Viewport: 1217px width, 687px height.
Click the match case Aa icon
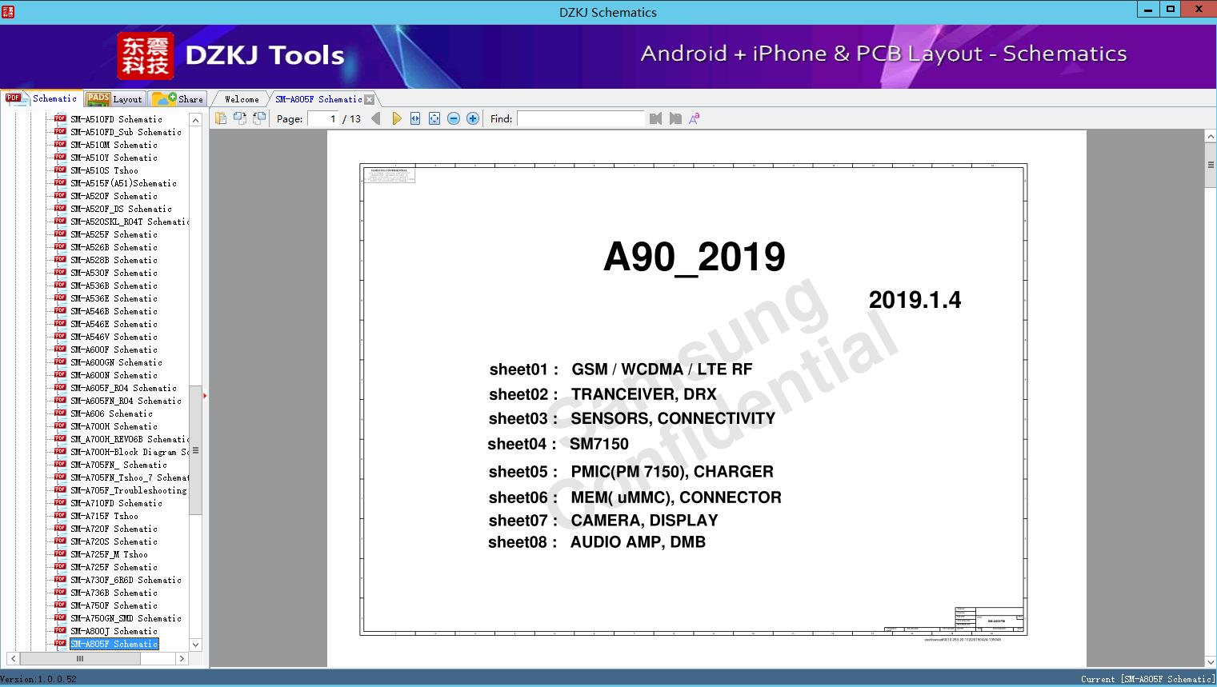click(695, 118)
